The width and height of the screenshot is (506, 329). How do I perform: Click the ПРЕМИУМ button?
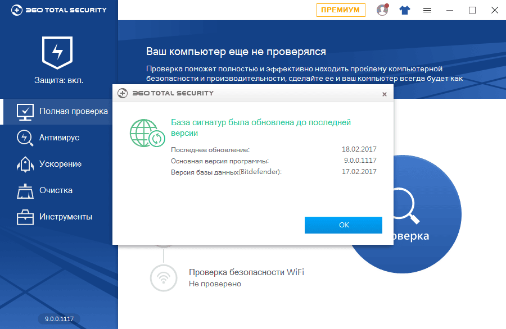tap(341, 10)
